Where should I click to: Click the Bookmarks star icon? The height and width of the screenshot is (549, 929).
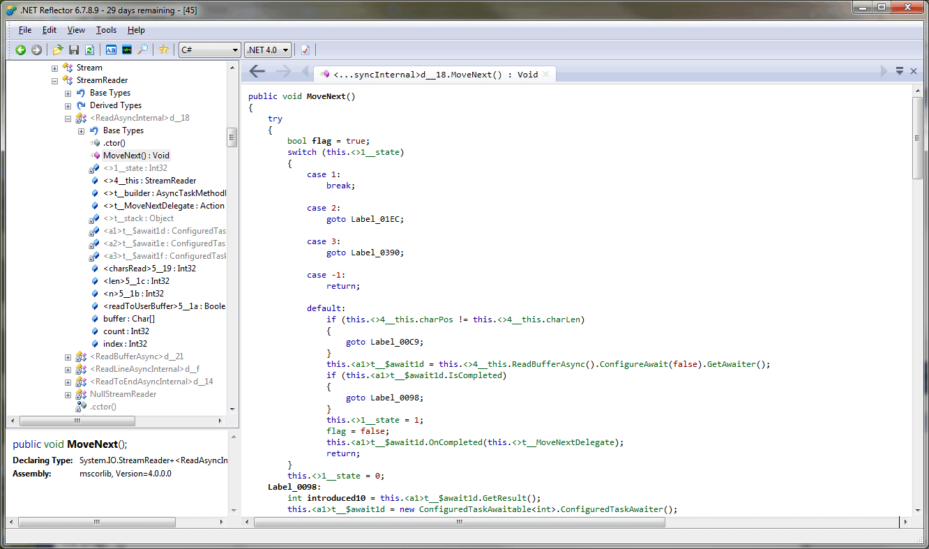click(164, 50)
